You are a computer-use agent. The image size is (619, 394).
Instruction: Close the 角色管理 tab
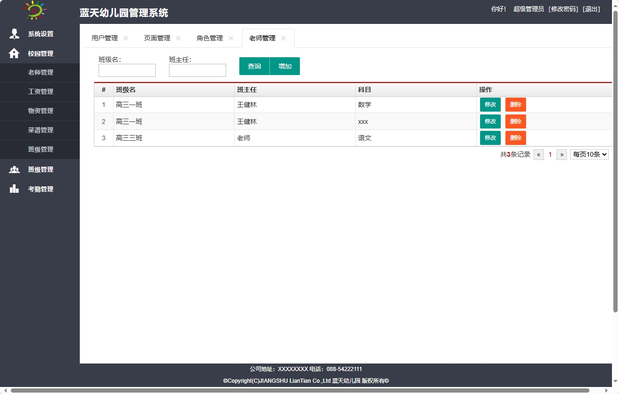[230, 38]
